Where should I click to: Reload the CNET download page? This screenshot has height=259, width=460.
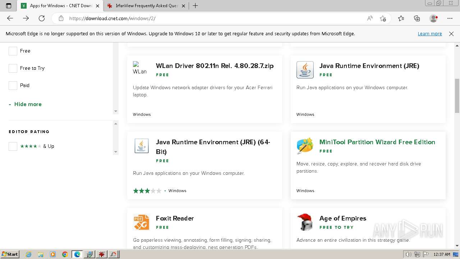coord(42,18)
